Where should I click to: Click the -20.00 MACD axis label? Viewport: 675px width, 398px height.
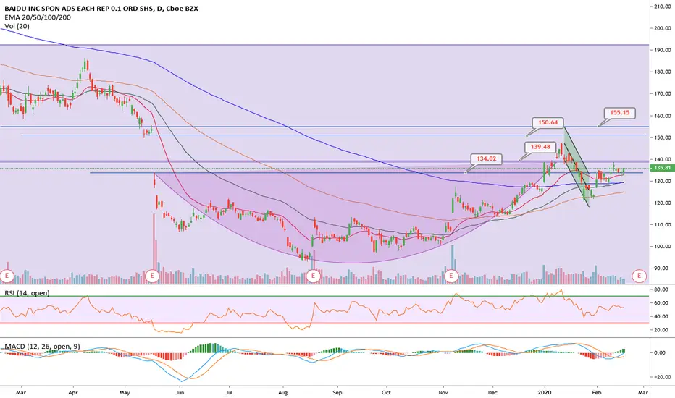662,377
